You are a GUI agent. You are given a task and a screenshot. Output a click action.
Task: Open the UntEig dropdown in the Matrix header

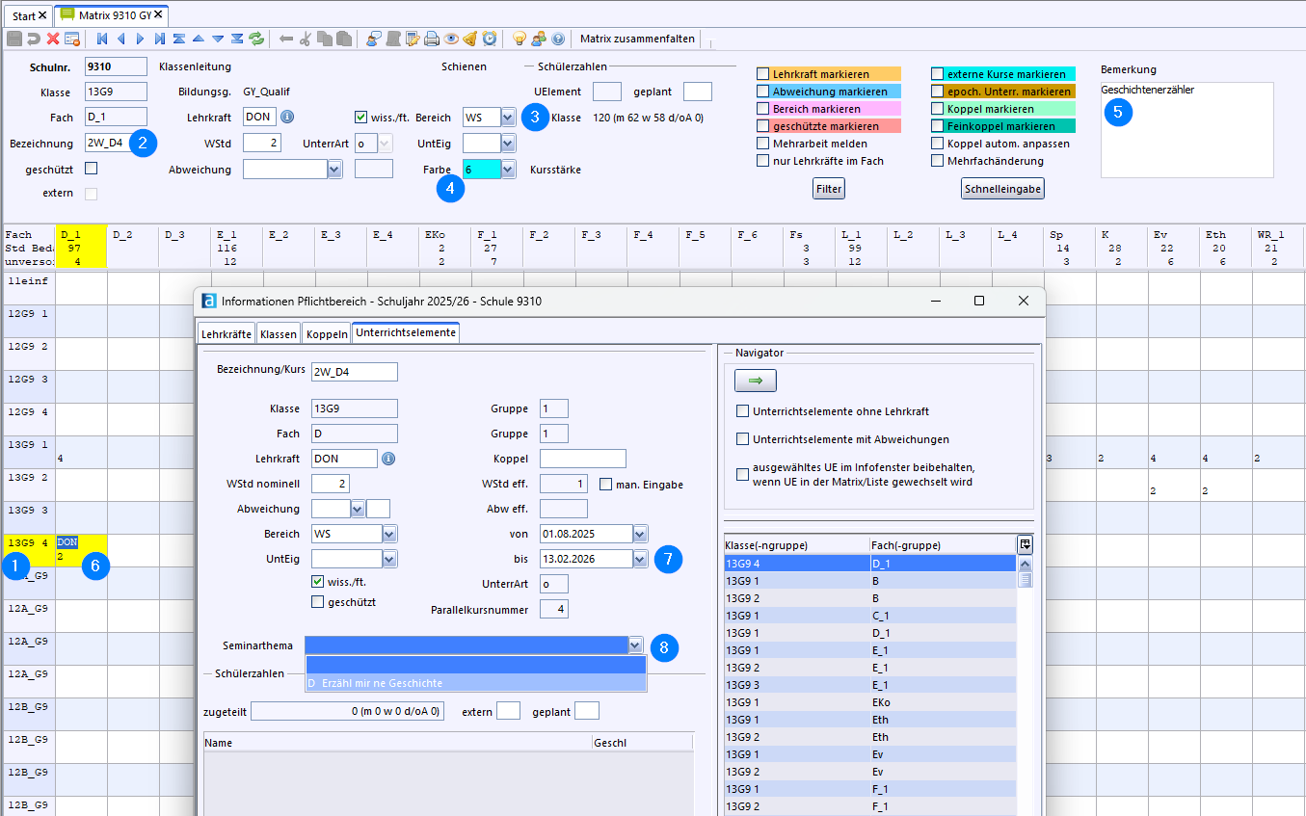(508, 144)
